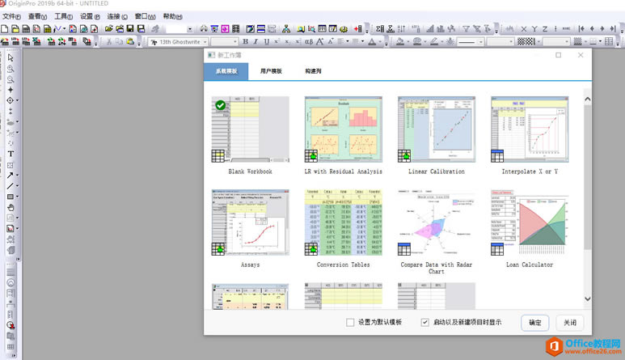The height and width of the screenshot is (360, 625).
Task: Click the New Folder toolbar icon
Action: click(15, 28)
